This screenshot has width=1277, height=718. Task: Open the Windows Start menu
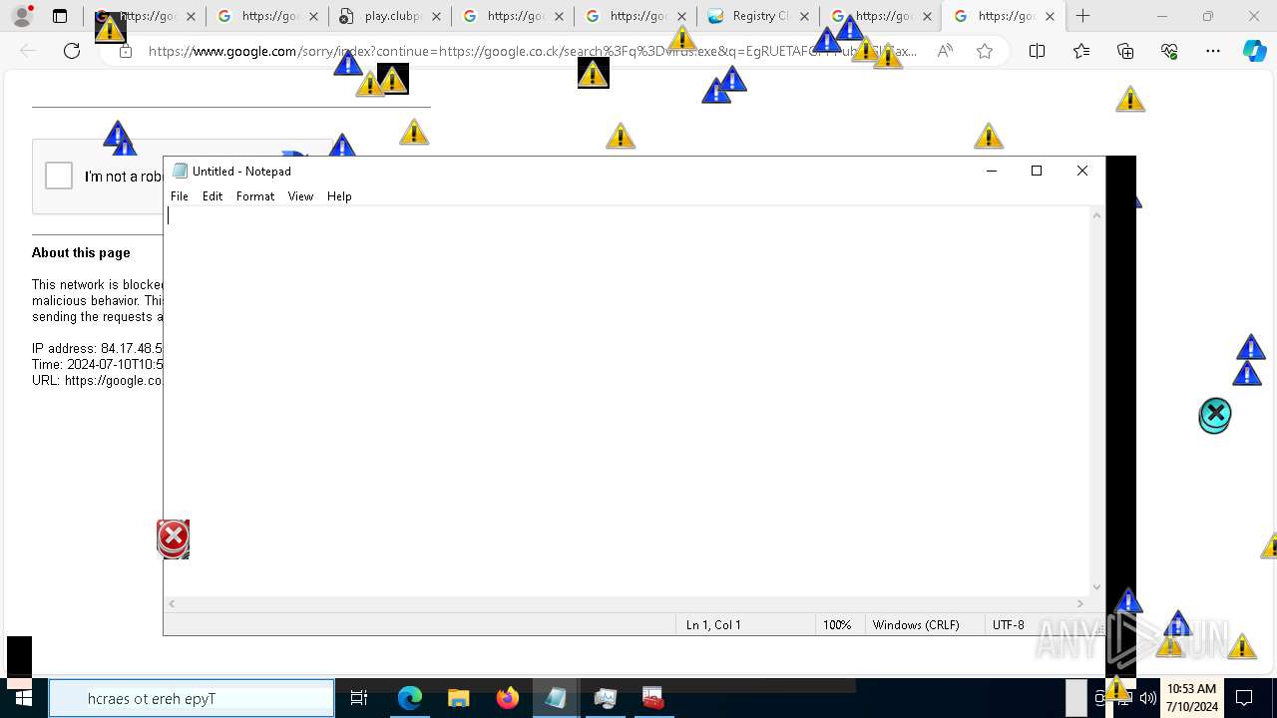[22, 698]
